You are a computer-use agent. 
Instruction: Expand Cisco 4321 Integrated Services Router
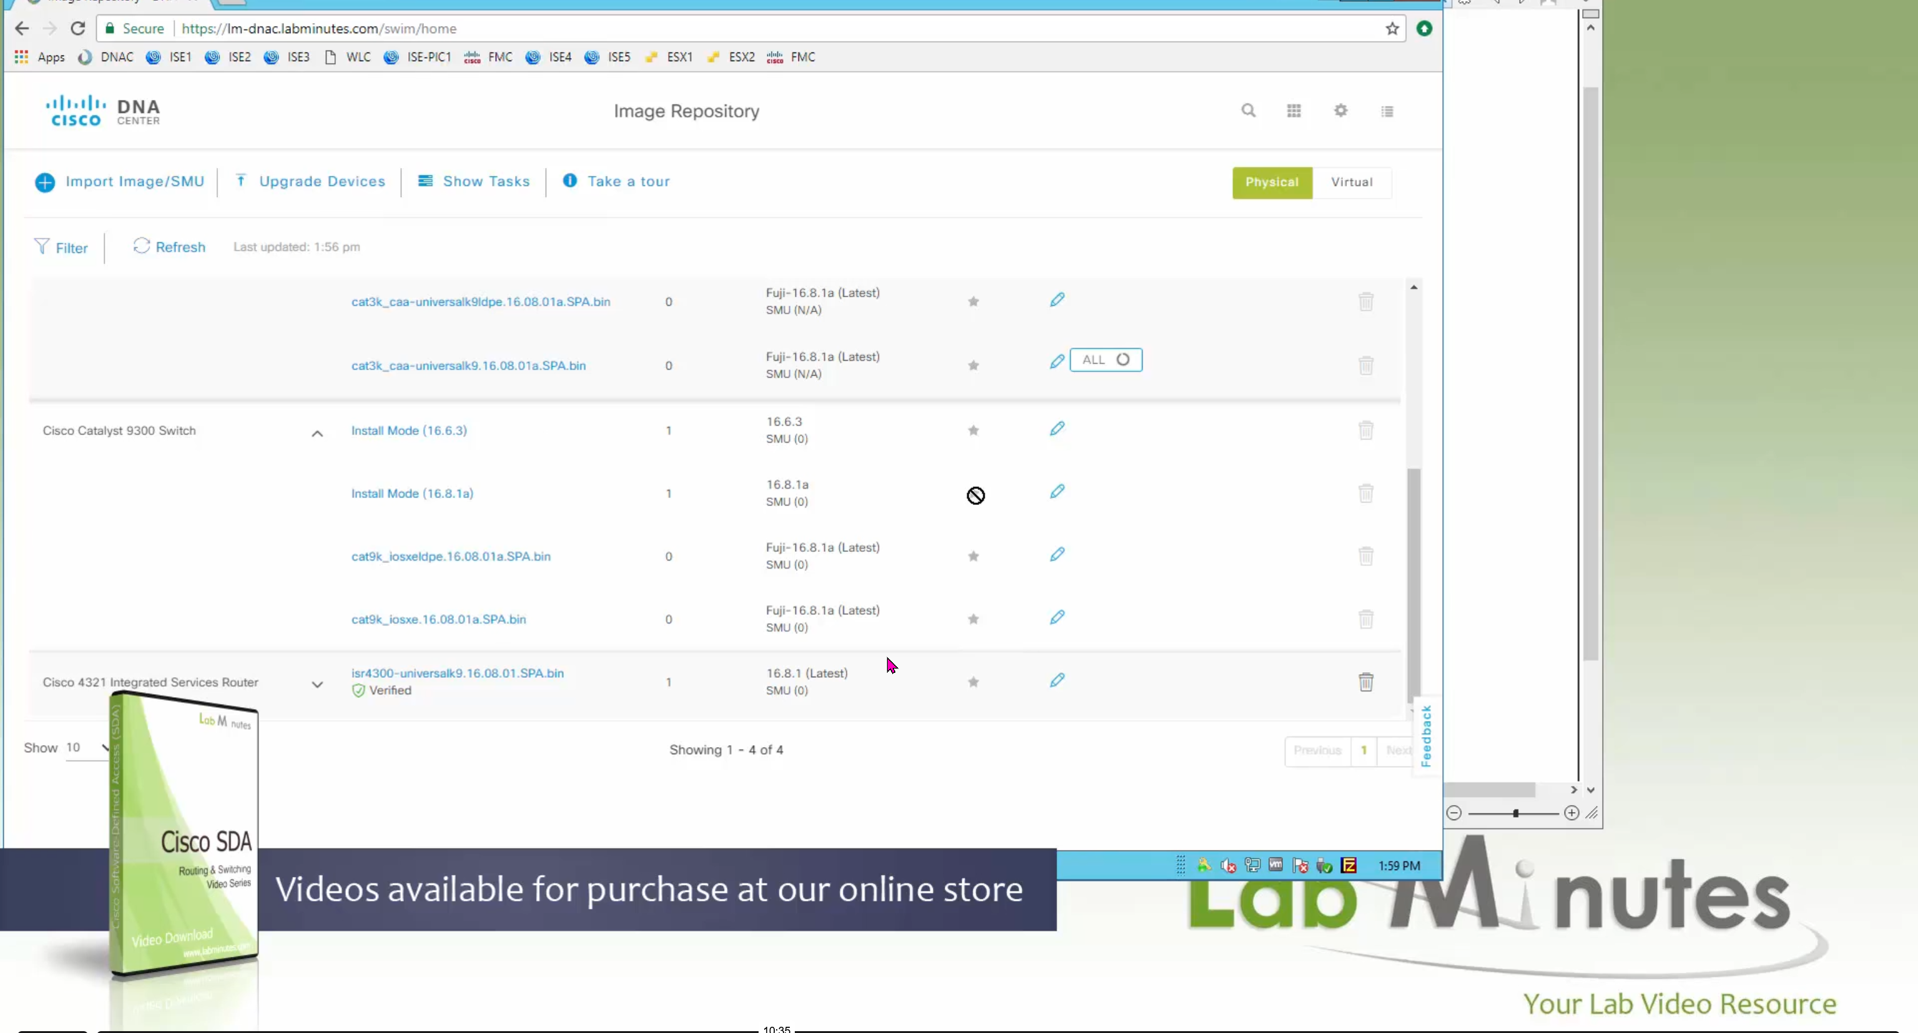tap(317, 685)
